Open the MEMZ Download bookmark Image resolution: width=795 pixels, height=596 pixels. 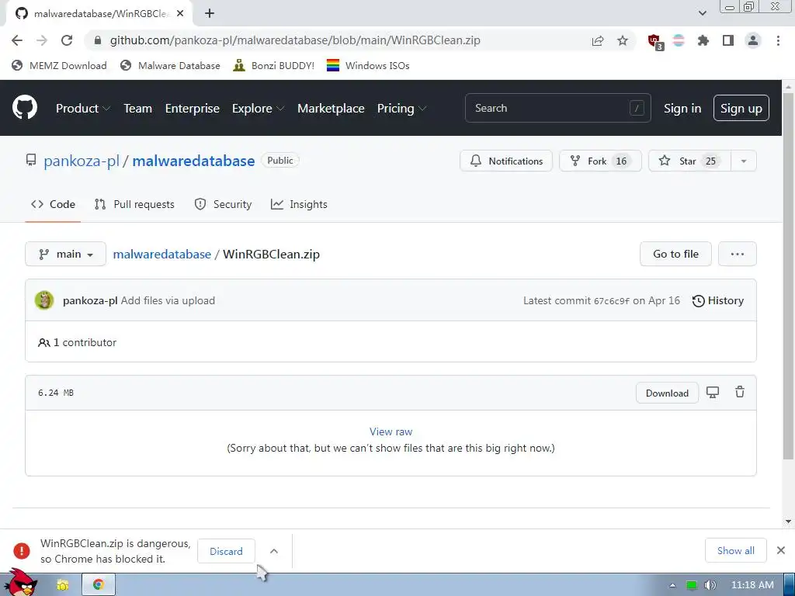[x=59, y=65]
